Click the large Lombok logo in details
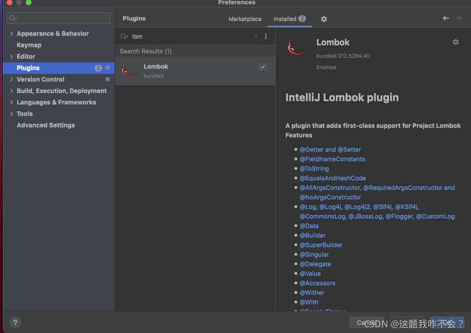The image size is (471, 333). point(297,48)
